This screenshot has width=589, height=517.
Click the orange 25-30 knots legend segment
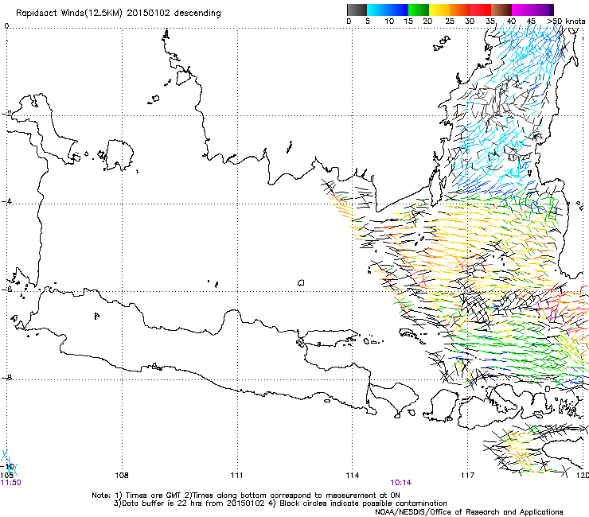460,10
